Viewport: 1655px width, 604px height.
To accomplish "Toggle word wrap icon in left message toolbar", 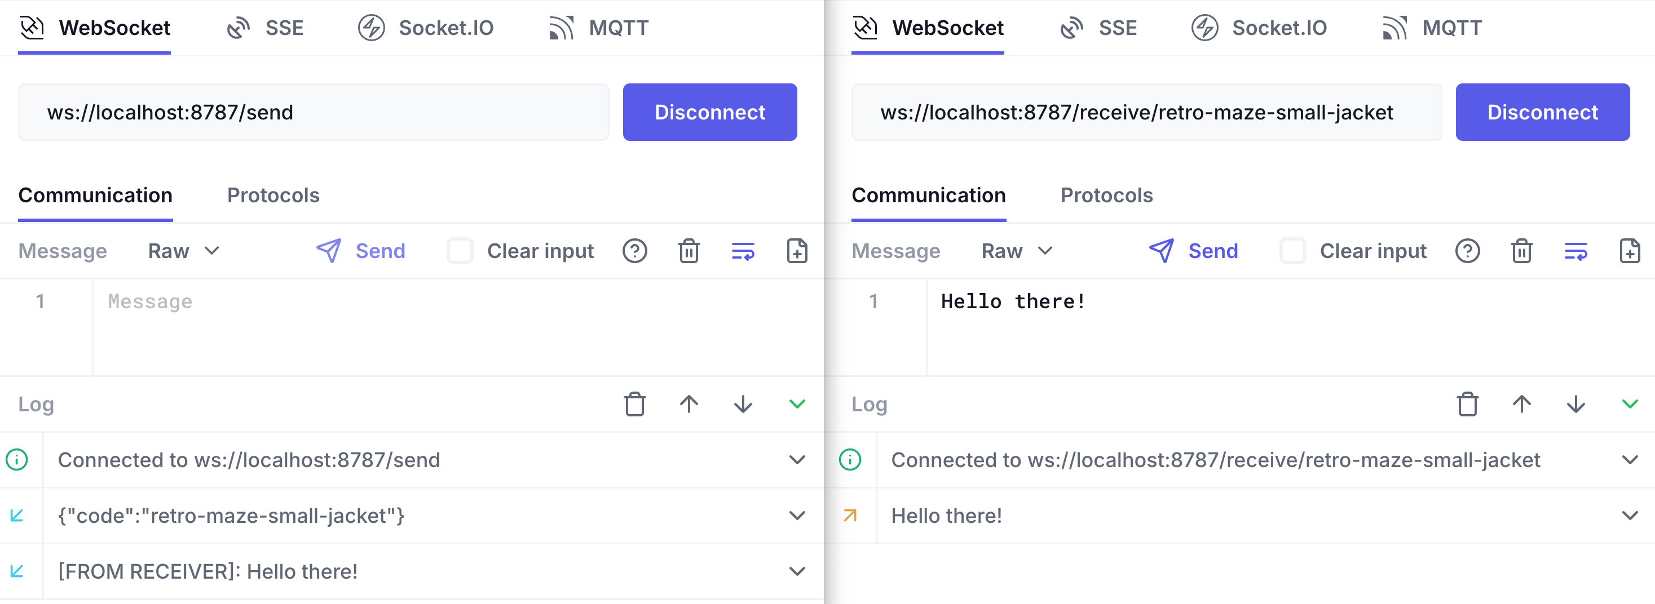I will (743, 251).
